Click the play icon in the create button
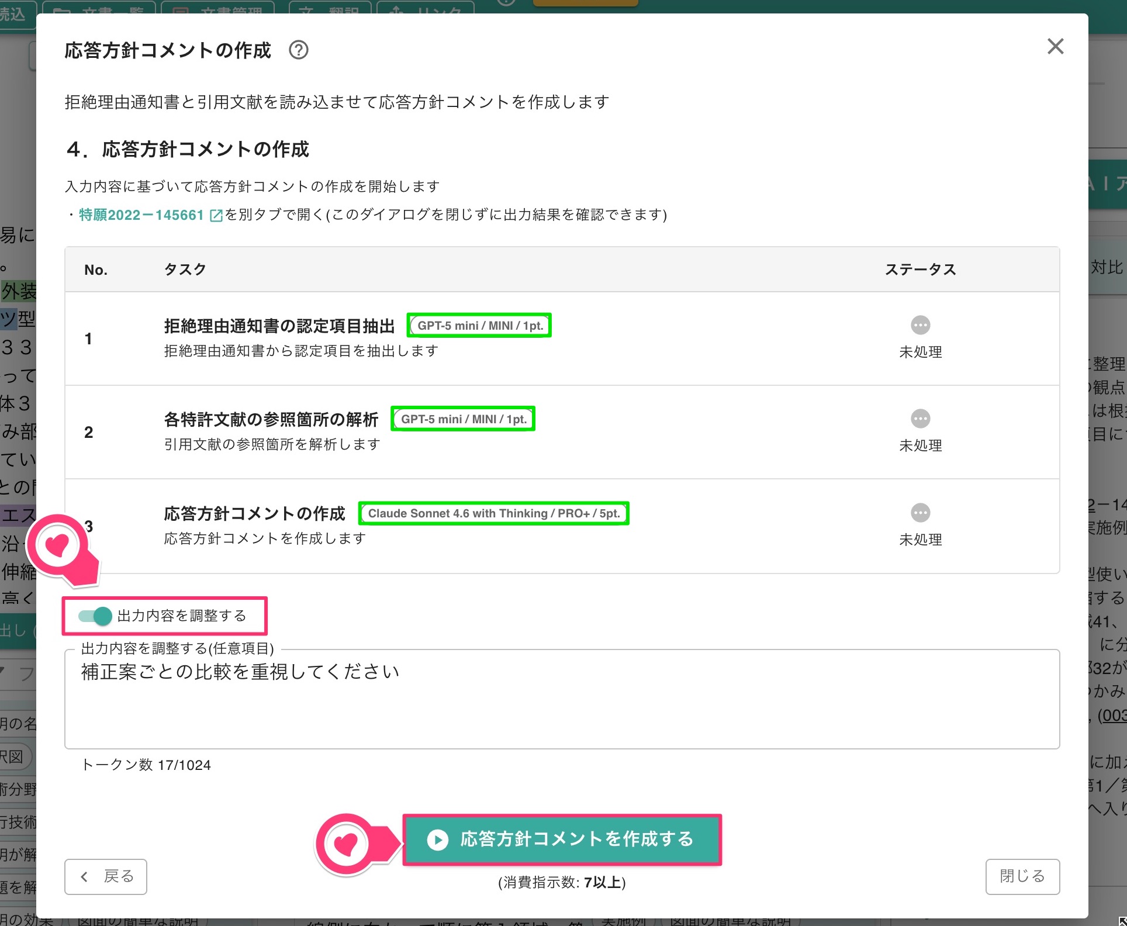This screenshot has height=926, width=1127. point(437,839)
